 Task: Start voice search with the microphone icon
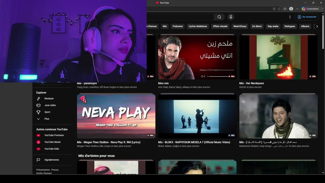click(x=231, y=17)
